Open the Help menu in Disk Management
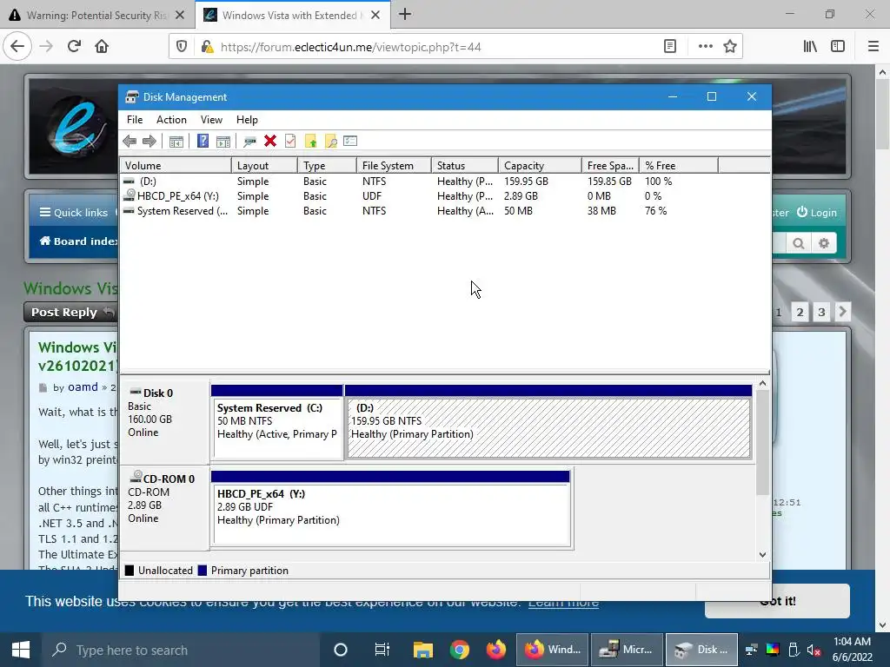This screenshot has width=890, height=667. coord(247,120)
